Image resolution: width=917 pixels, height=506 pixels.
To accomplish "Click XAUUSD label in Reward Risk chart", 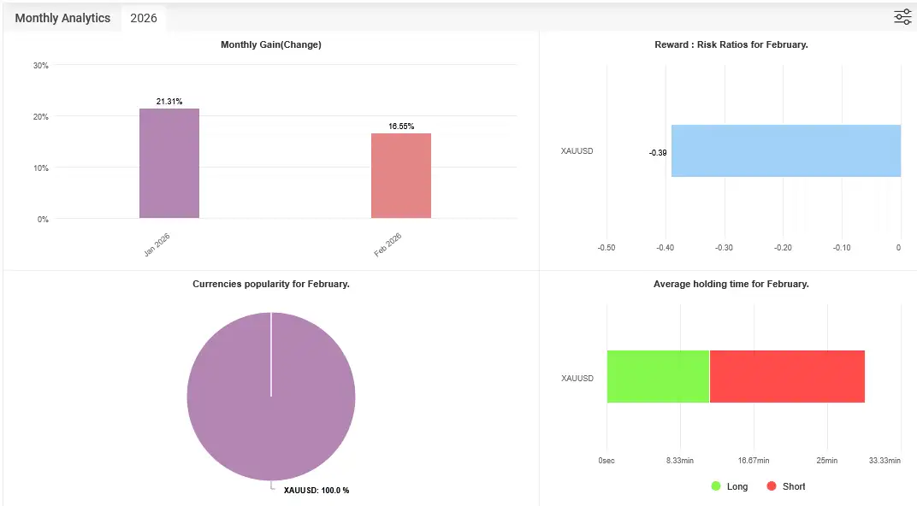I will click(x=577, y=151).
